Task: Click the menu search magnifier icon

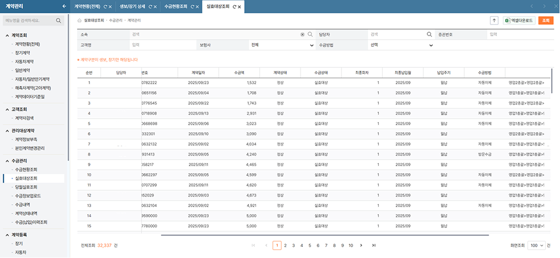Action: point(59,20)
